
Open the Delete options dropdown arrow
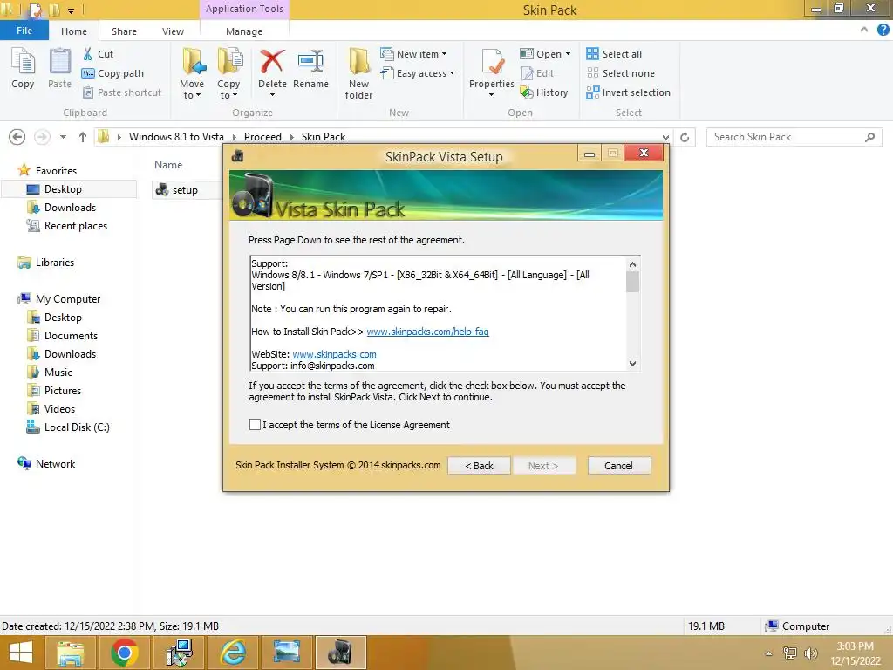pos(272,95)
